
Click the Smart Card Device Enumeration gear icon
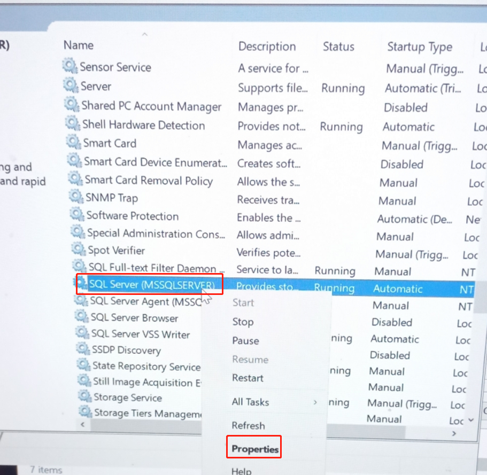(x=74, y=161)
